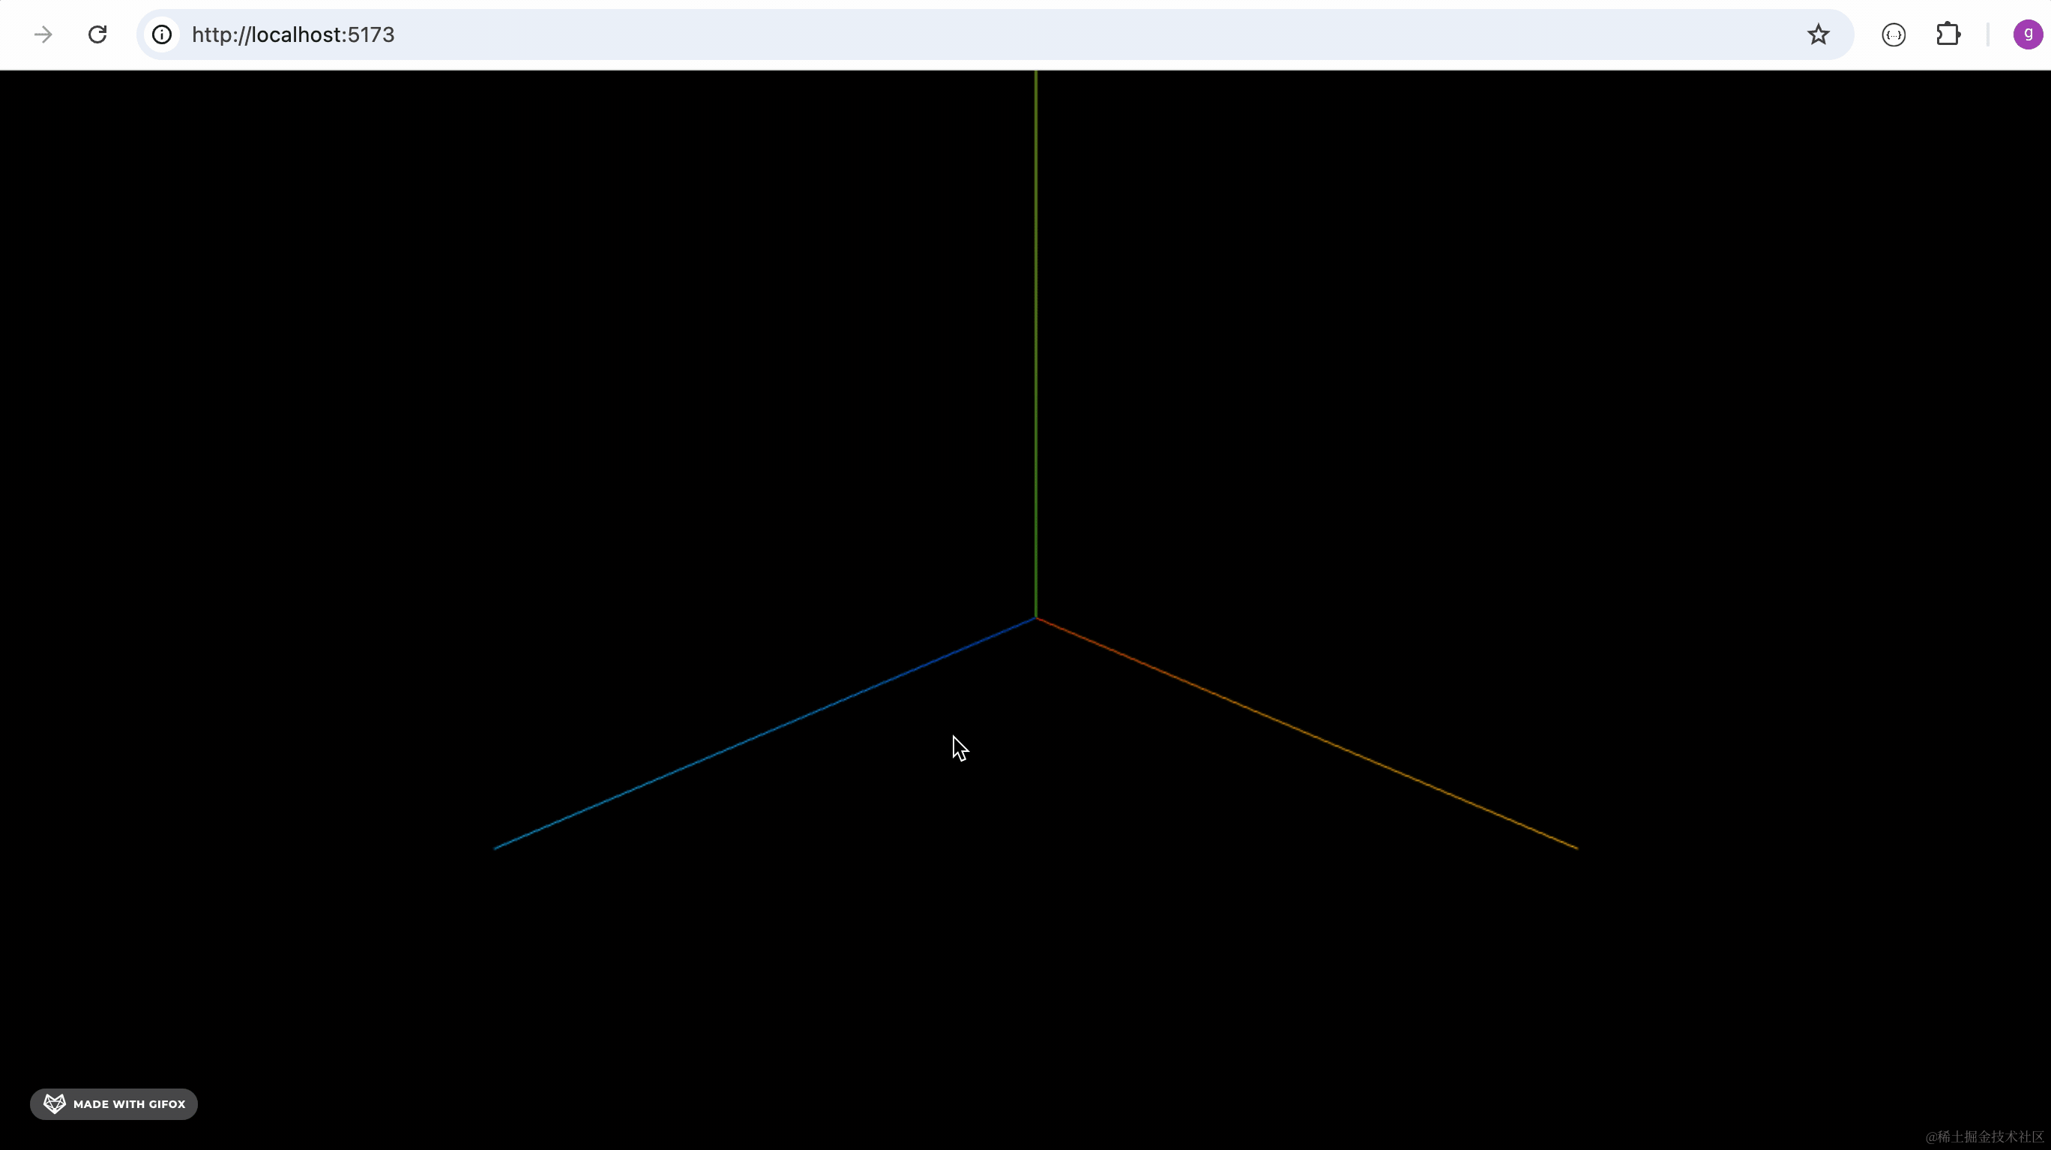Open the site information icon
This screenshot has width=2051, height=1150.
point(162,34)
